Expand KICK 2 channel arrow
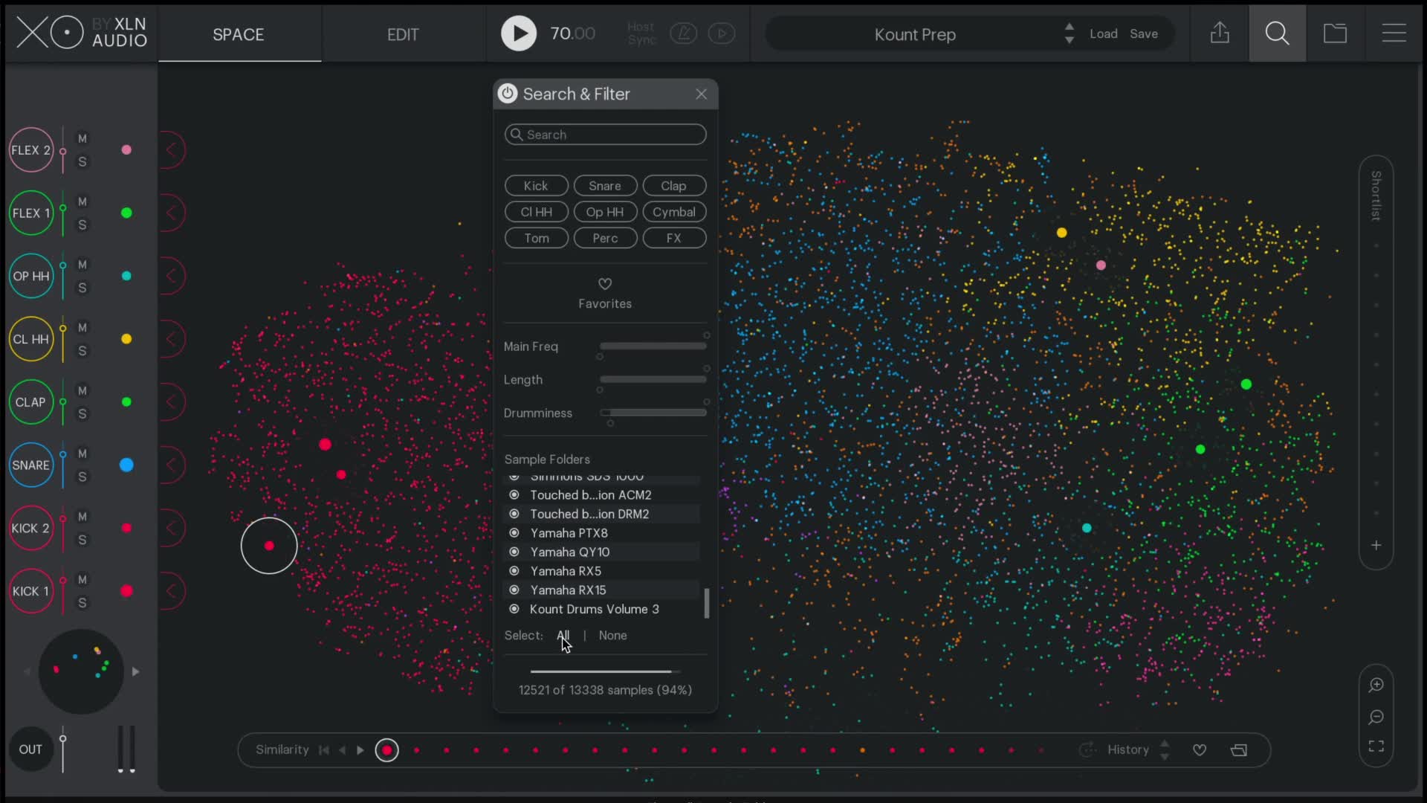Screen dimensions: 1427x803 (x=172, y=528)
